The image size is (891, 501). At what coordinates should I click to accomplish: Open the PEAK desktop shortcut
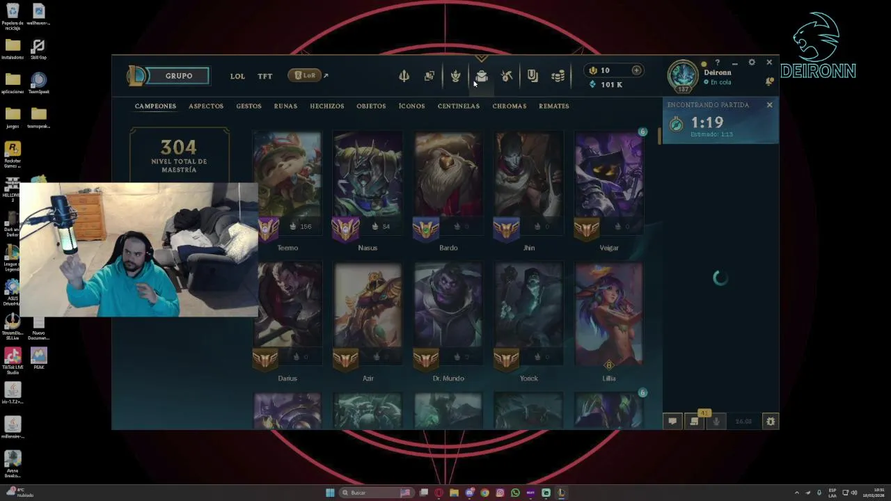pyautogui.click(x=39, y=359)
